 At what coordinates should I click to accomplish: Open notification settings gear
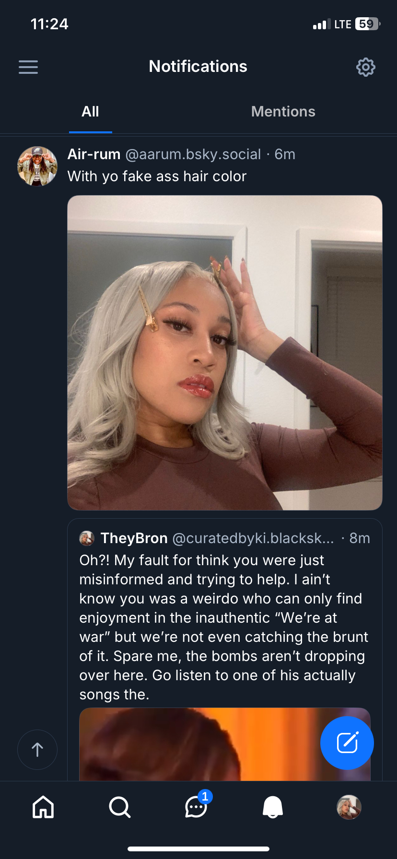pos(365,67)
